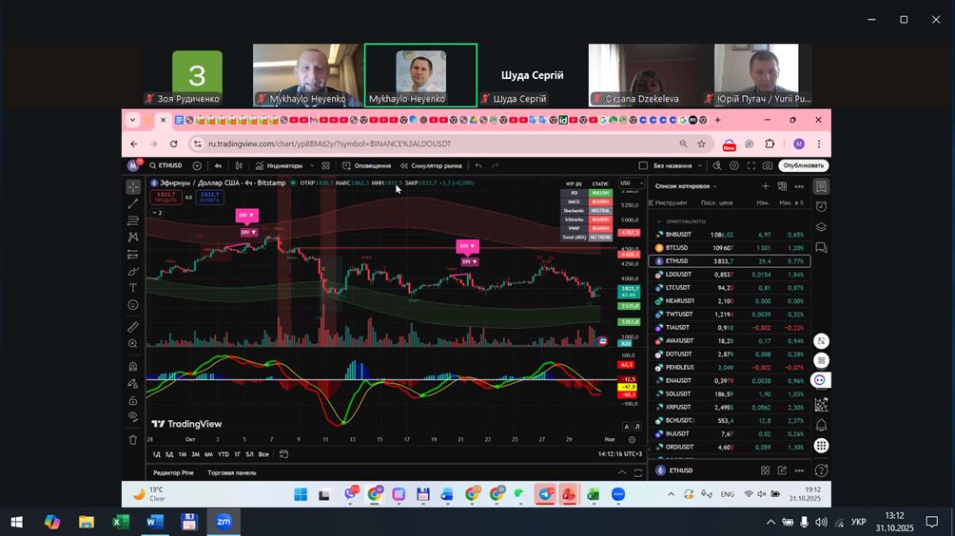The image size is (955, 536).
Task: Click the add symbol plus icon in watchlist
Action: [x=766, y=186]
